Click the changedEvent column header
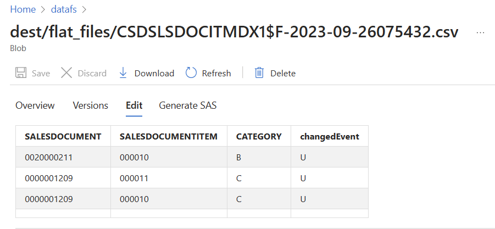The image size is (495, 229). pyautogui.click(x=330, y=136)
